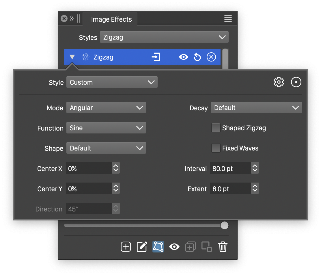Click the circular center point picker icon

(x=296, y=82)
